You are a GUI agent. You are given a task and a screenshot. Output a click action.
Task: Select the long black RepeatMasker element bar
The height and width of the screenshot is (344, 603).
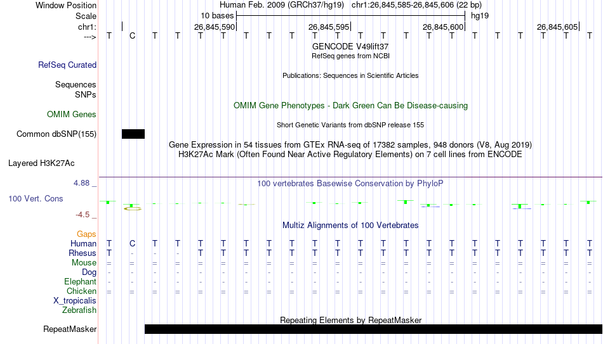pos(373,329)
